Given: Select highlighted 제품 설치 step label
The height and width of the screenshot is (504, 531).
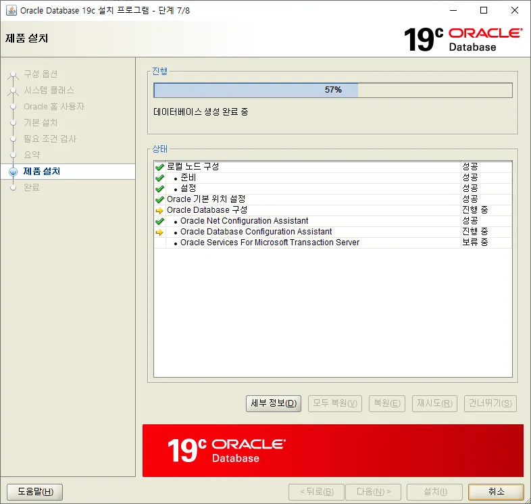Looking at the screenshot, I should (x=42, y=172).
